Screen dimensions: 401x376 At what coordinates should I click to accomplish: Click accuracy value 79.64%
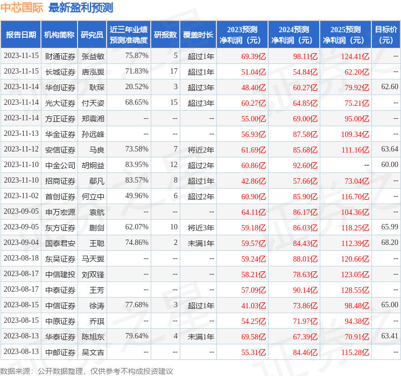coord(137,336)
